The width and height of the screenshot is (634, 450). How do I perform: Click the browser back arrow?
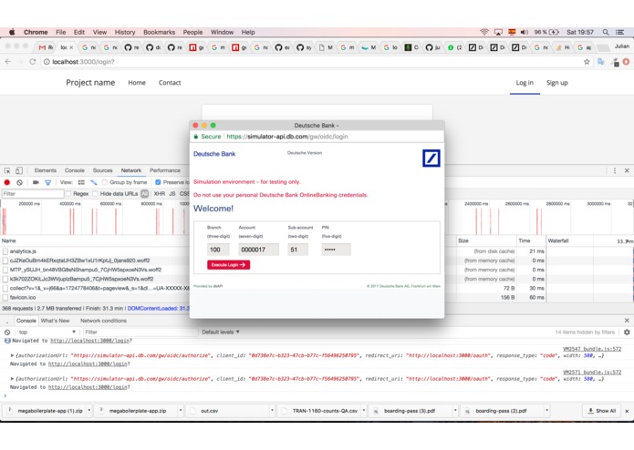[x=8, y=62]
